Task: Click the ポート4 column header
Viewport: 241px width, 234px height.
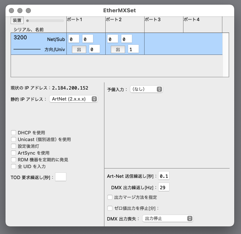Action: 203,24
